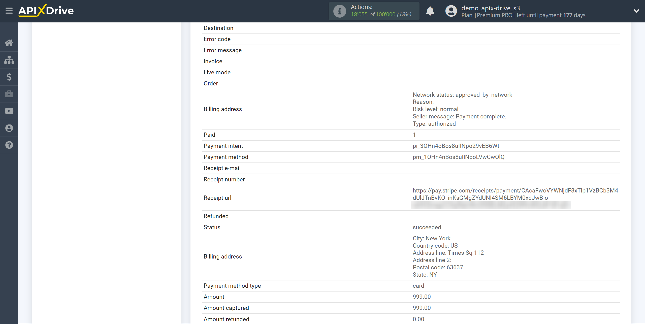Click the Paid value '1'

tap(414, 135)
